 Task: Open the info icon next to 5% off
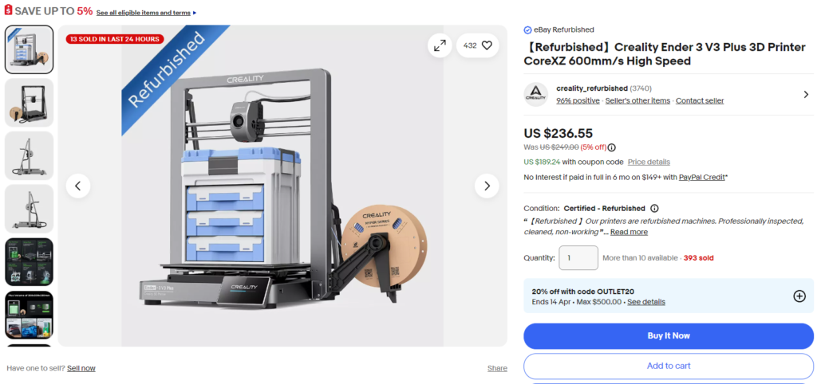612,147
